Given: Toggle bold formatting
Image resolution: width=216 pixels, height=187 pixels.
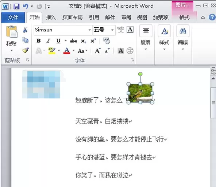Looking at the screenshot, I should point(39,41).
